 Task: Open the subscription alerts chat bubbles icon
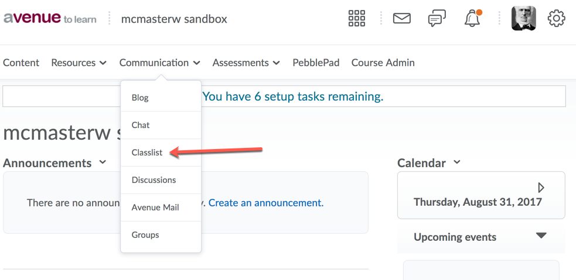(437, 19)
